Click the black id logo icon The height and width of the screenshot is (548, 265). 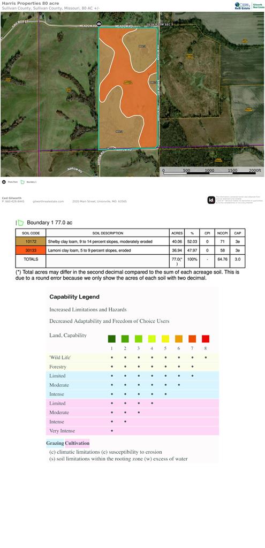coord(211,200)
